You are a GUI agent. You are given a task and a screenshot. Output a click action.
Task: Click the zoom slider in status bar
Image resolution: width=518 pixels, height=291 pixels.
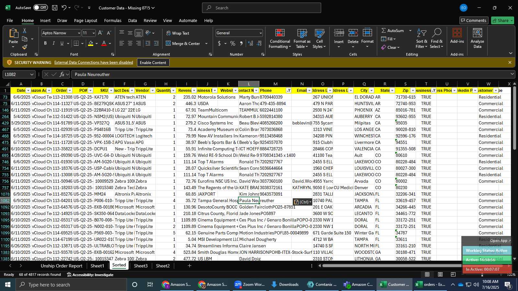tap(482, 275)
